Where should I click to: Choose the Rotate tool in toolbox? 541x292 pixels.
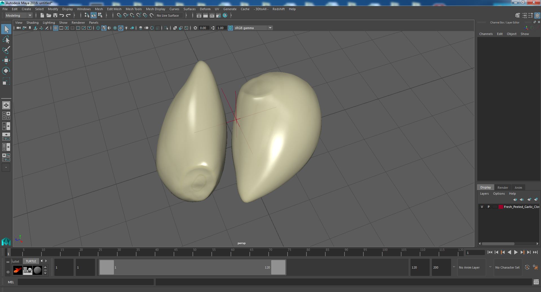(6, 71)
